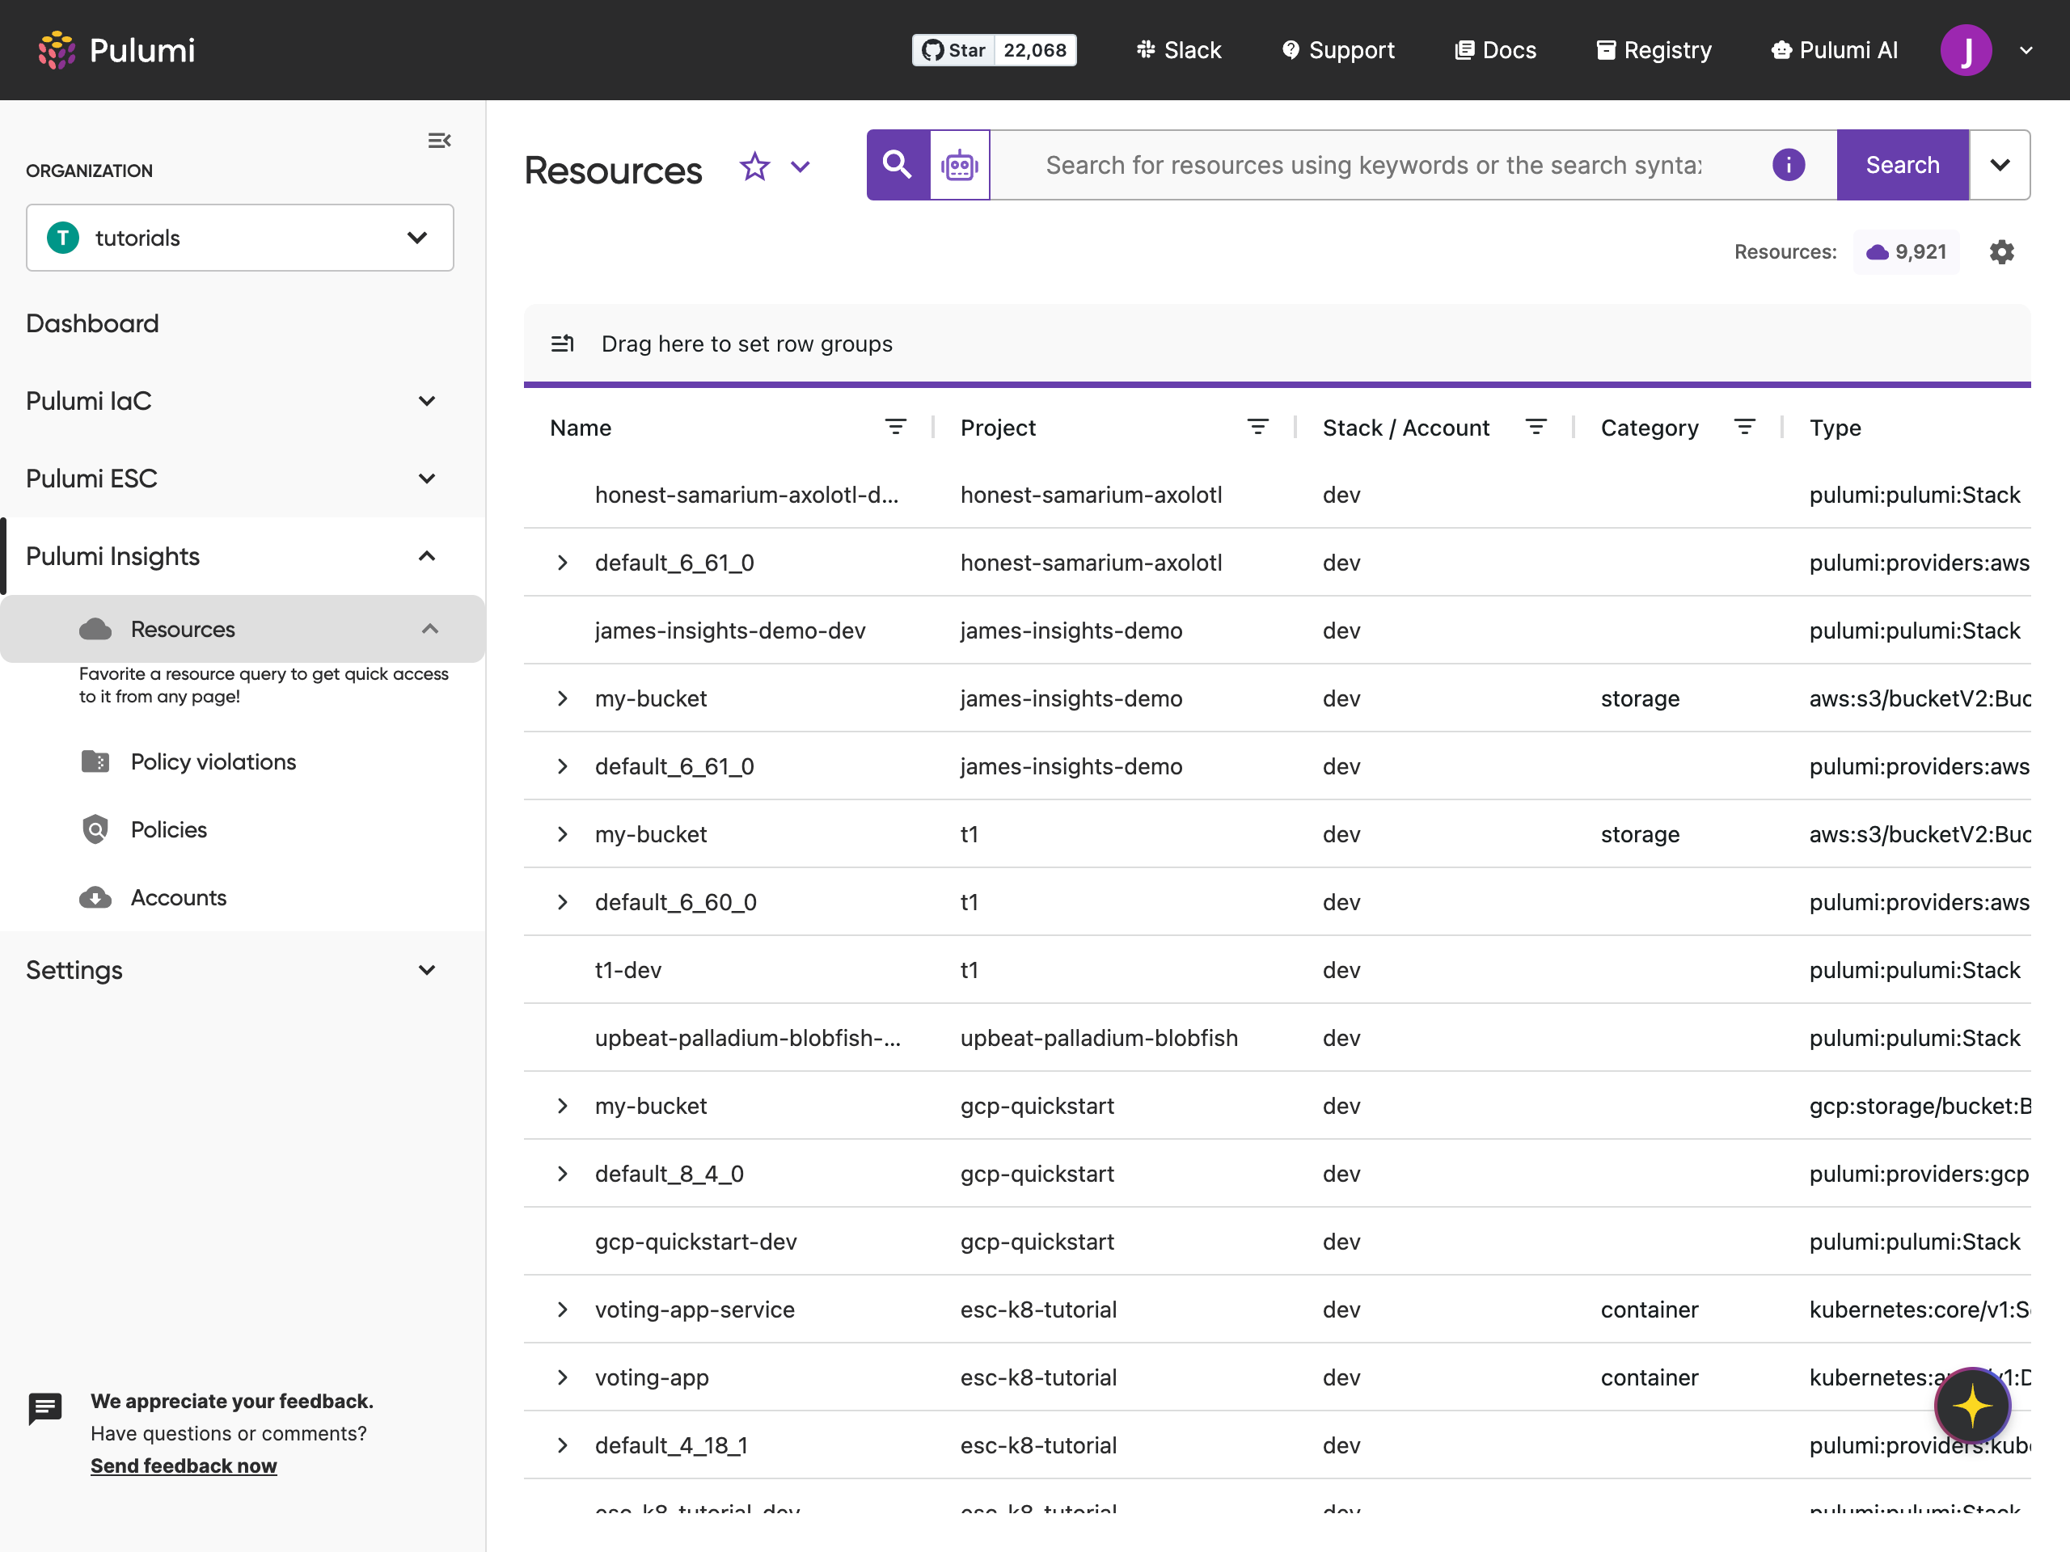Open the Docs page
The width and height of the screenshot is (2070, 1552).
[x=1494, y=49]
